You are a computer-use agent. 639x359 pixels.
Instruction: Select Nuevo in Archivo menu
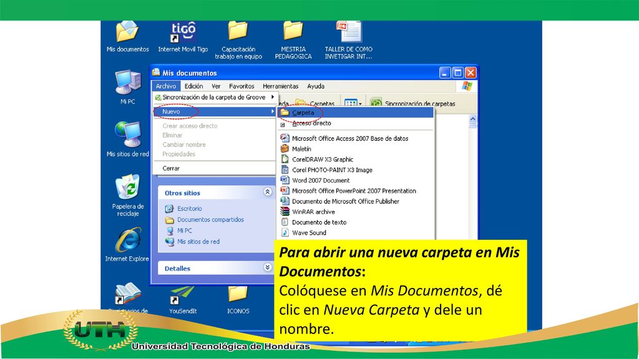click(x=215, y=112)
